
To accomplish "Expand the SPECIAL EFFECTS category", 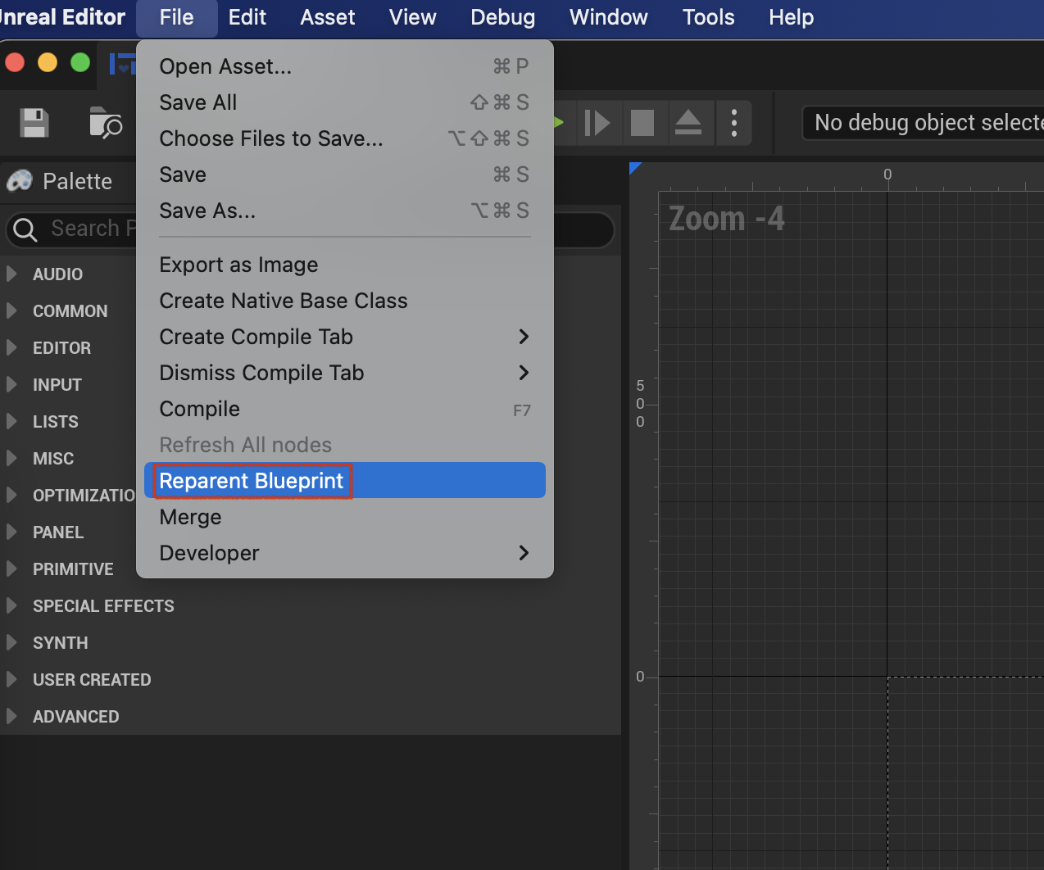I will click(11, 605).
